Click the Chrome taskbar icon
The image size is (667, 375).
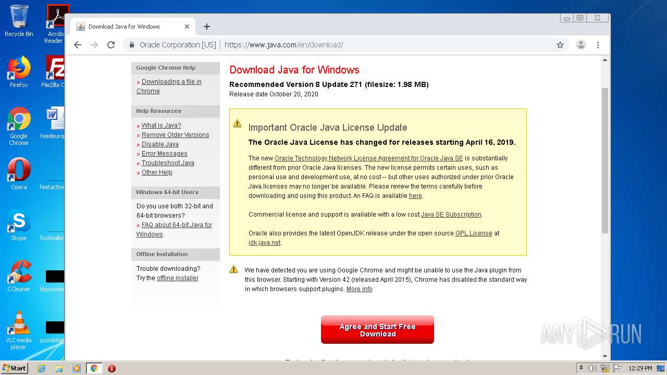click(94, 368)
